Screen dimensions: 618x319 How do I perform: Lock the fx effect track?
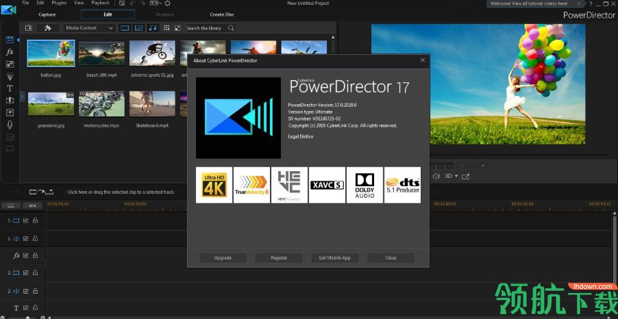click(35, 255)
